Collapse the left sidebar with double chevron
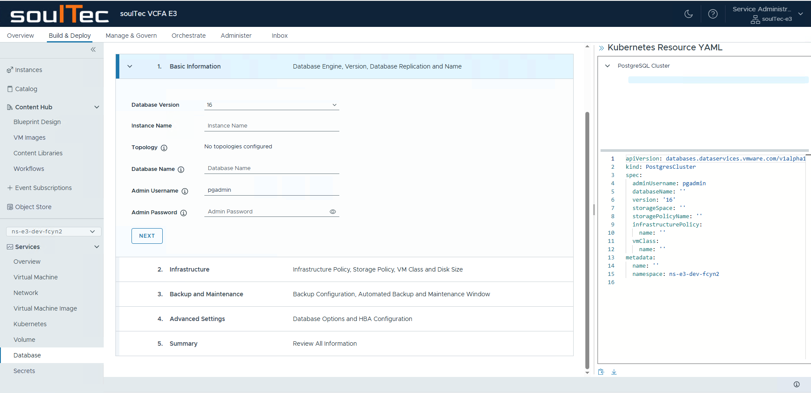Viewport: 811px width, 393px height. pos(93,49)
